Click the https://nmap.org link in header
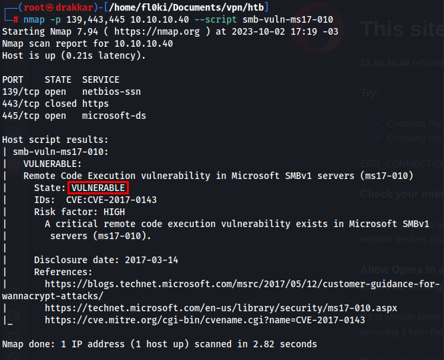 [157, 31]
